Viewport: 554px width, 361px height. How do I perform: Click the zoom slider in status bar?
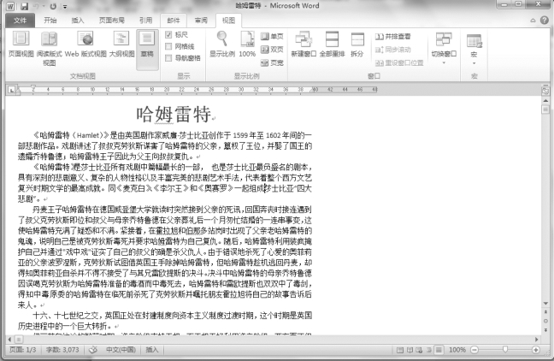[x=504, y=351]
